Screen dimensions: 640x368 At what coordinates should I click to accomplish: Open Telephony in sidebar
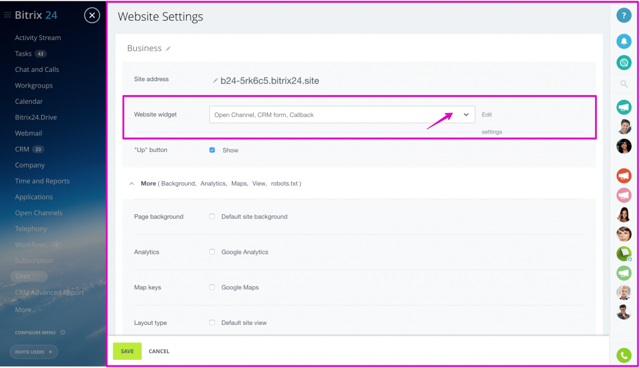pos(31,229)
